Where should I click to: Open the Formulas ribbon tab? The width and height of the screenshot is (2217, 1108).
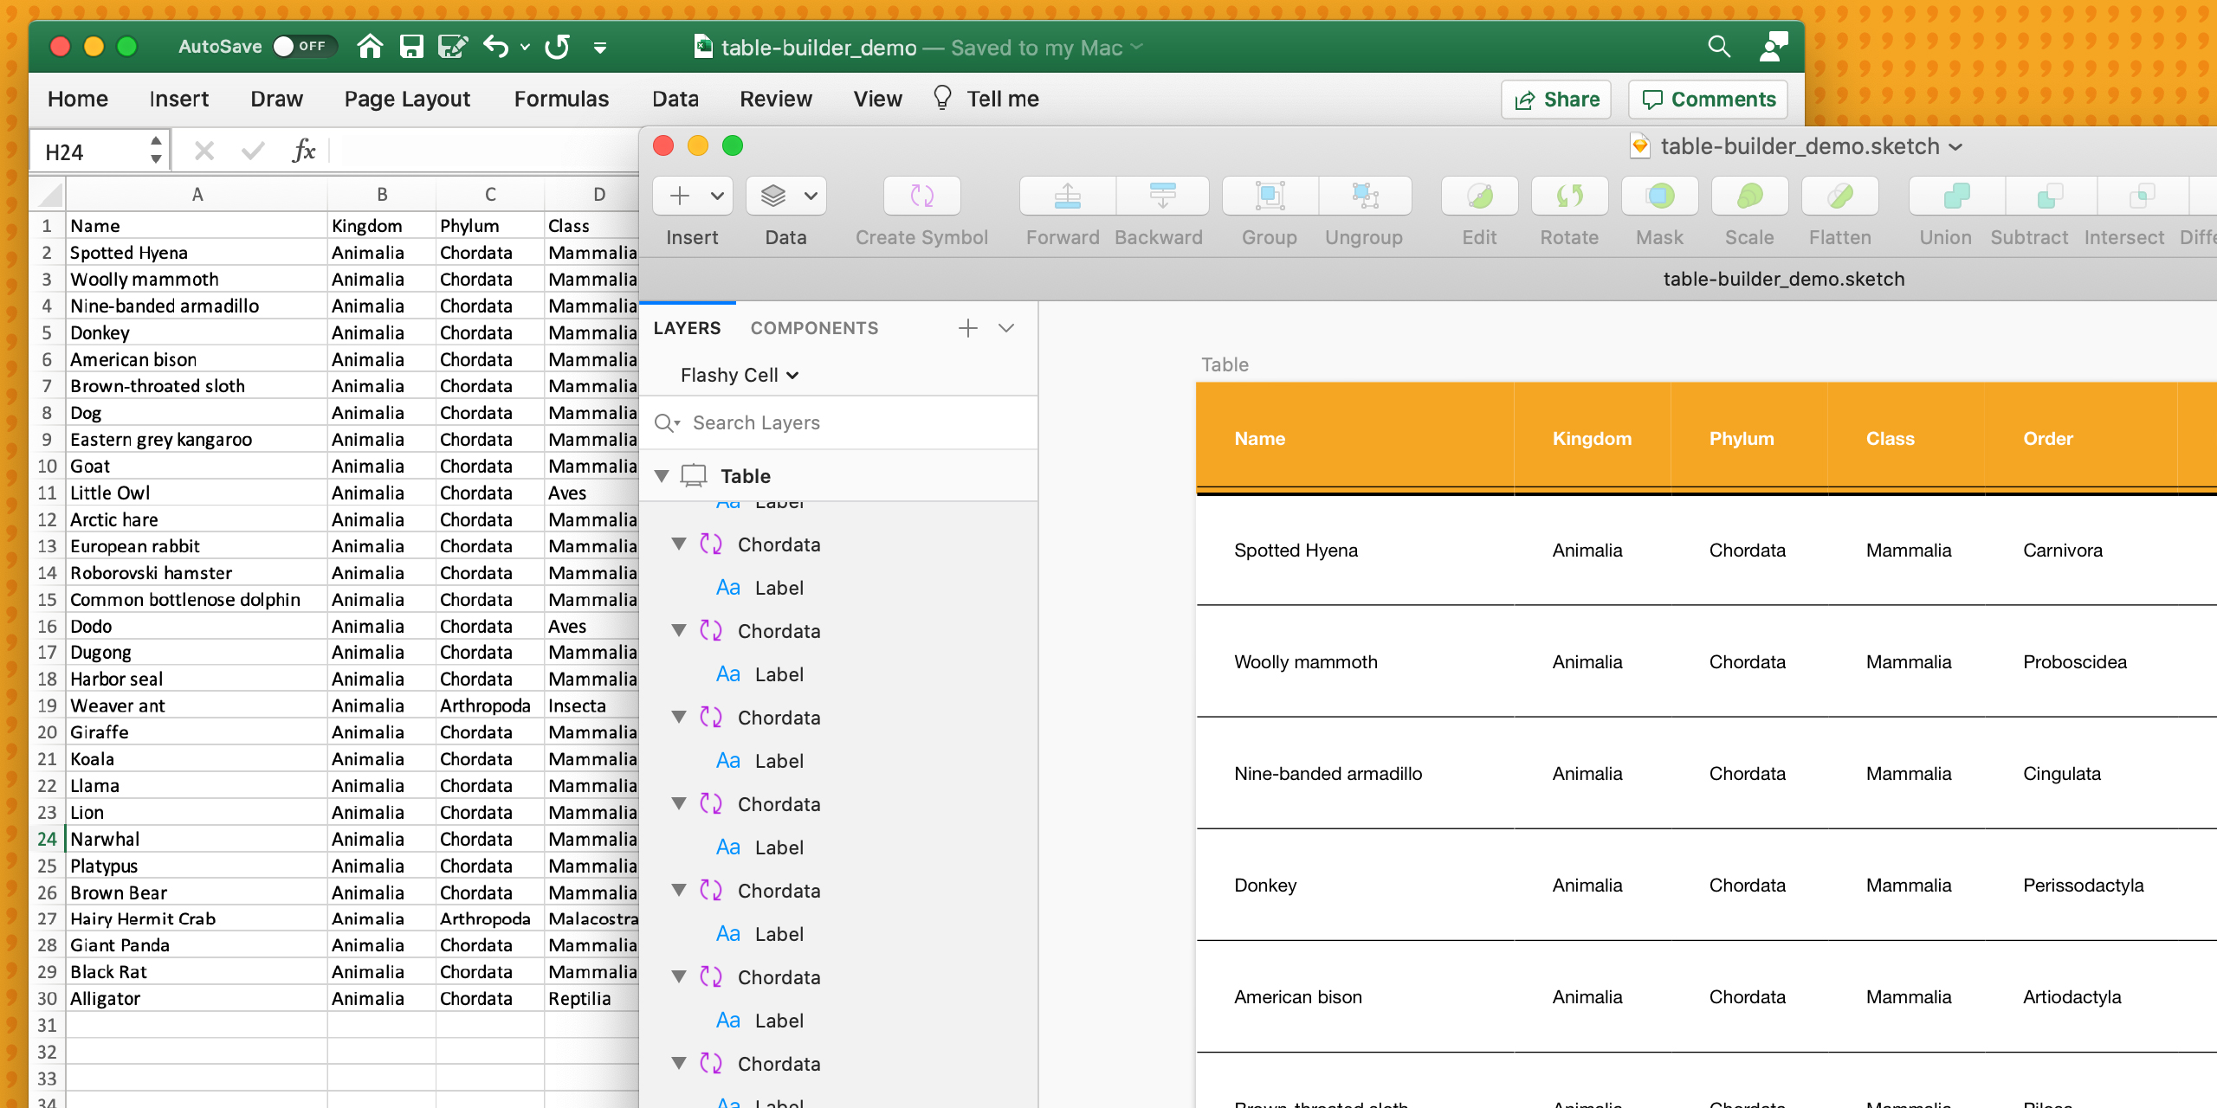(561, 100)
